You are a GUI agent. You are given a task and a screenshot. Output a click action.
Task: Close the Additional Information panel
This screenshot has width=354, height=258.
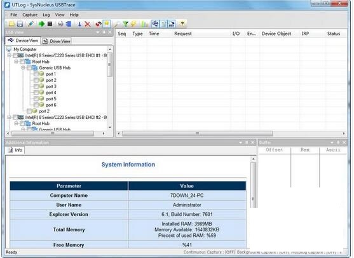(253, 142)
